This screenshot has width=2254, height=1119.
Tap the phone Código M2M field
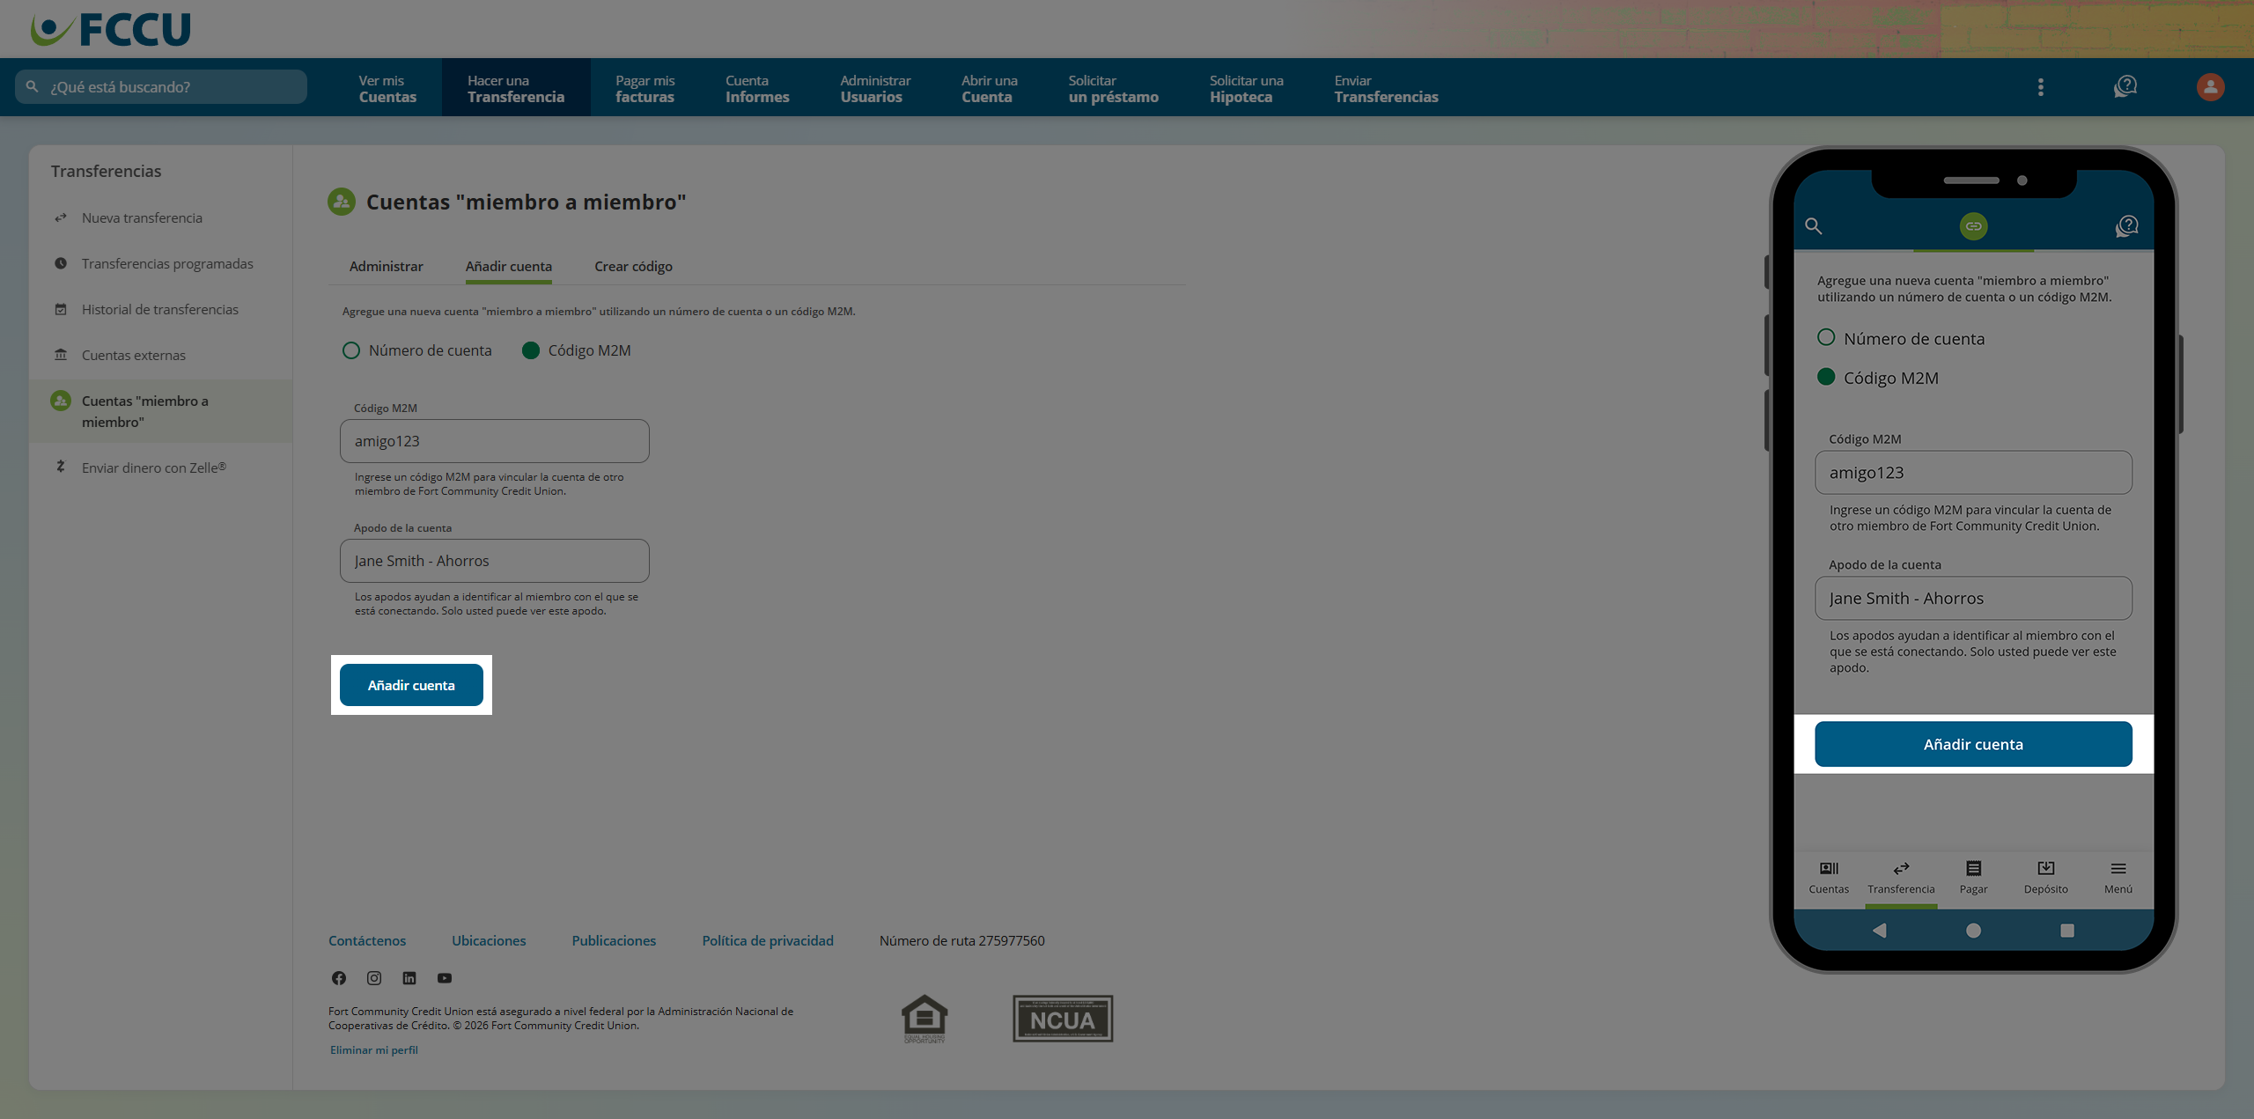tap(1973, 473)
